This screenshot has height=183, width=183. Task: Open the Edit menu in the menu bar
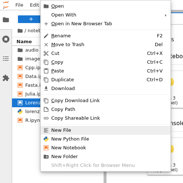34,5
